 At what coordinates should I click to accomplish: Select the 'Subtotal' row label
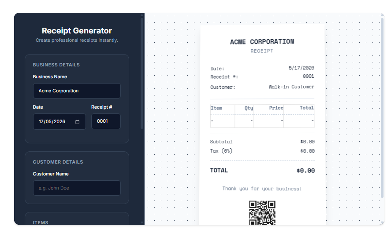tap(221, 142)
